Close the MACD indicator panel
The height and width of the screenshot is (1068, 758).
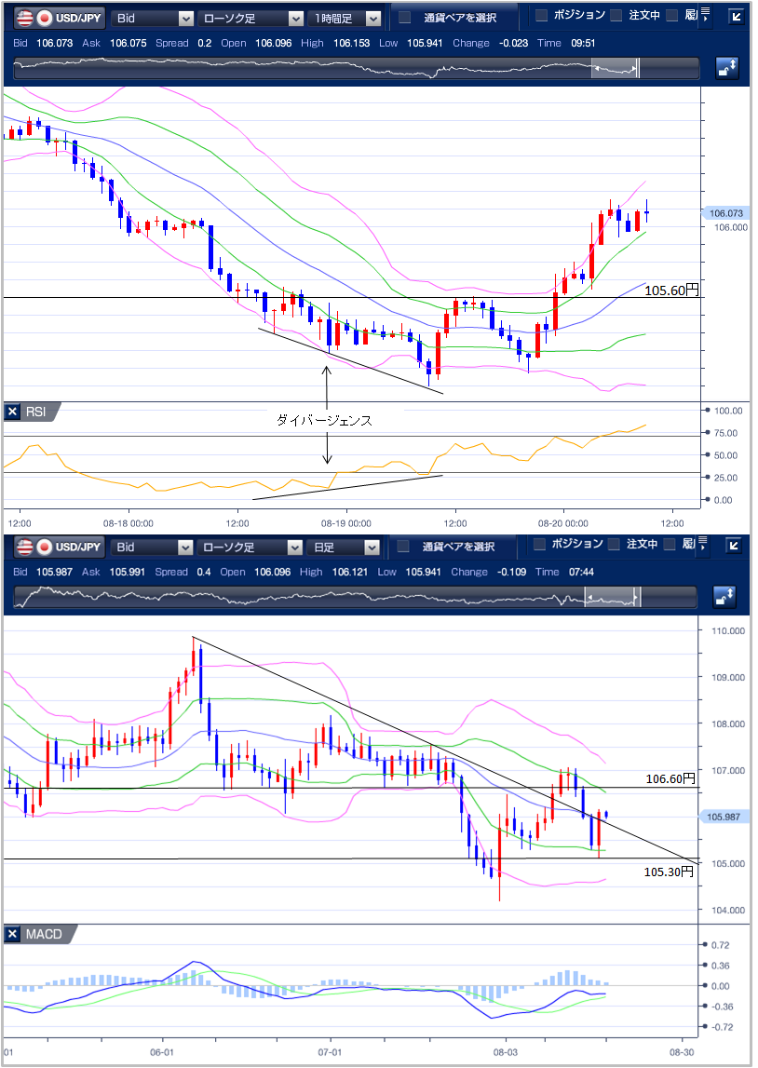[x=13, y=934]
